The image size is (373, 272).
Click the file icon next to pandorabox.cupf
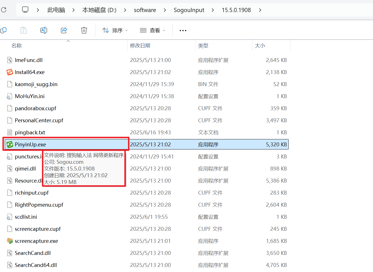pyautogui.click(x=10, y=108)
